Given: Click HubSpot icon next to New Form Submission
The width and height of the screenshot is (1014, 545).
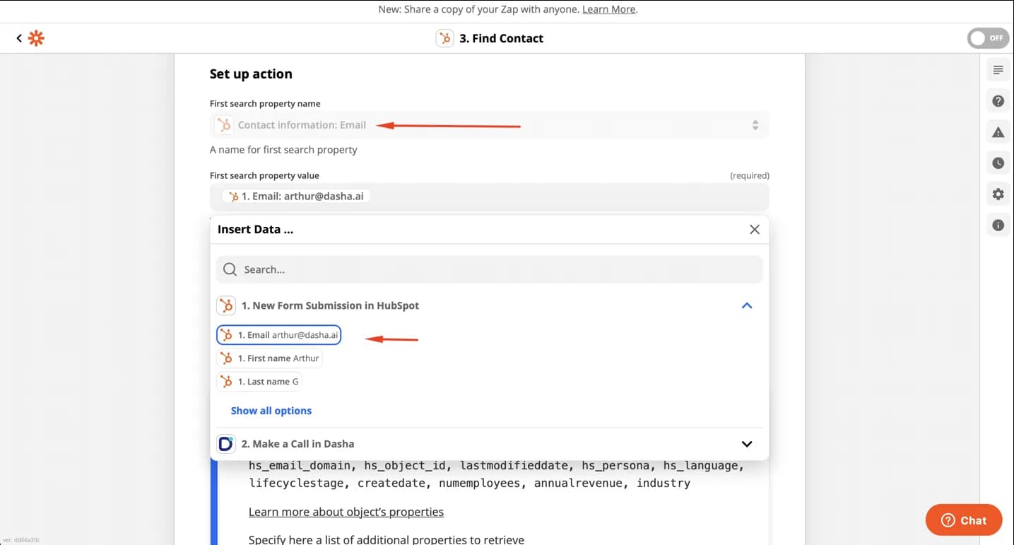Looking at the screenshot, I should 226,305.
